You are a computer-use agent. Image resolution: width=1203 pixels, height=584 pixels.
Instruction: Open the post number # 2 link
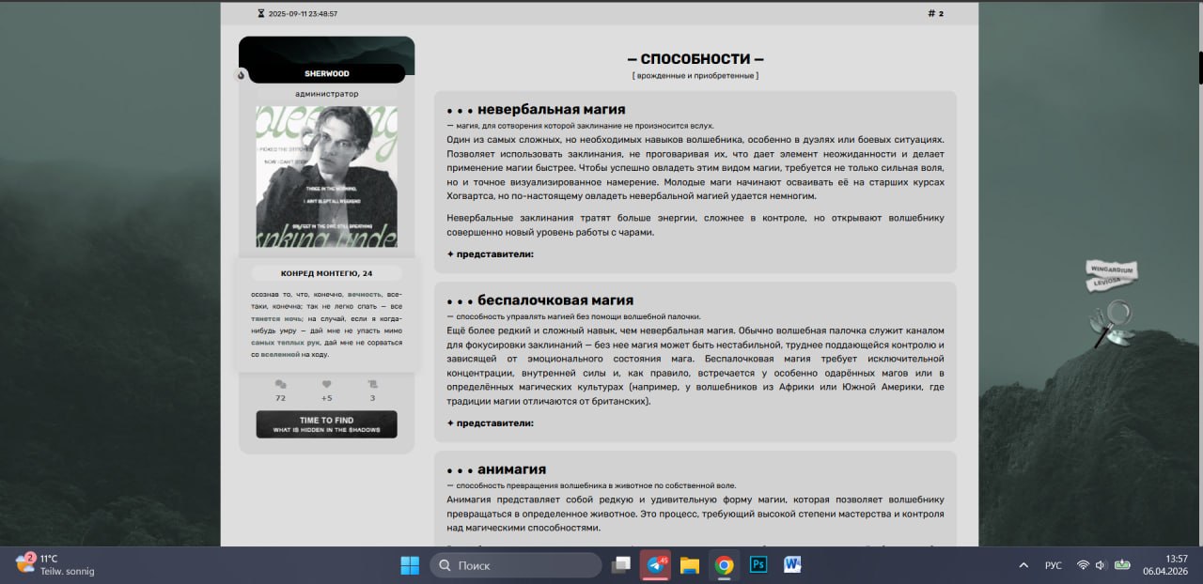coord(934,13)
